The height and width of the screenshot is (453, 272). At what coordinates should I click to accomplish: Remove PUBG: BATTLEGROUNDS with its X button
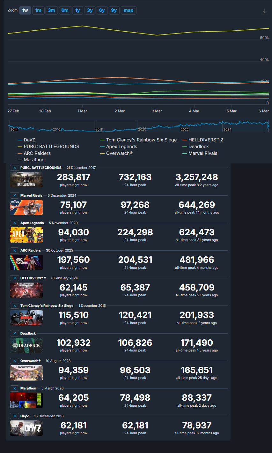coord(15,168)
